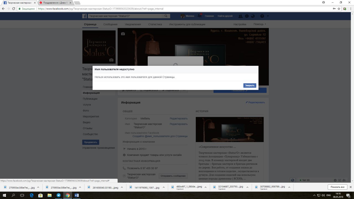Open the Microsoft Store taskbar icon
The height and width of the screenshot is (199, 354).
click(40, 195)
